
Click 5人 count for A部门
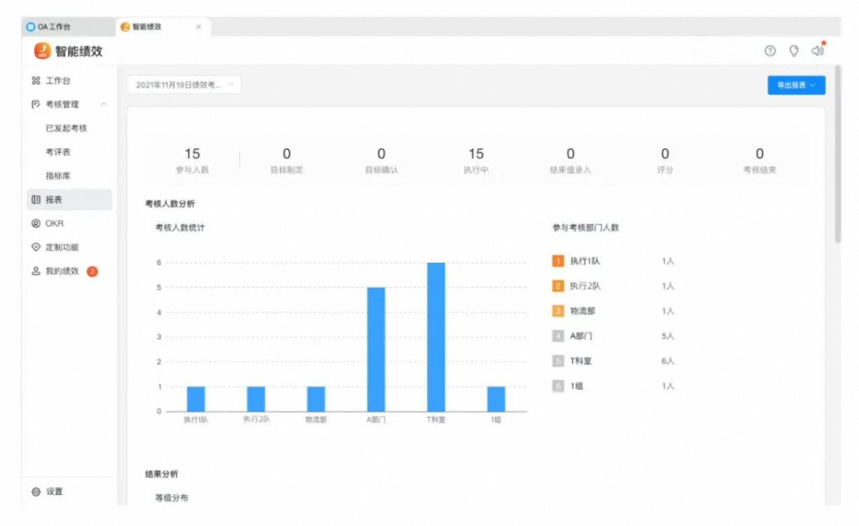click(x=668, y=335)
